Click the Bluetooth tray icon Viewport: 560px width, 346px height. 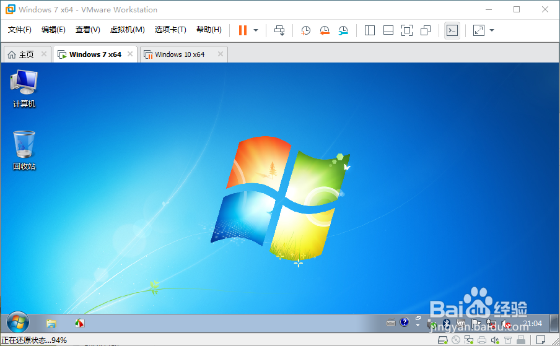tap(446, 324)
